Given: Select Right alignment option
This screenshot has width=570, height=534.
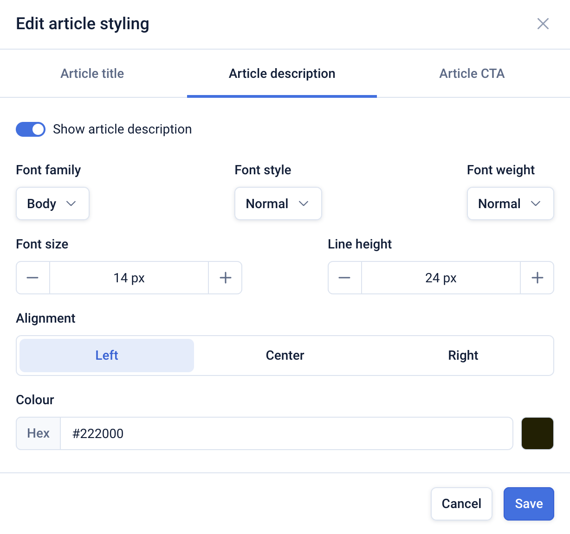Looking at the screenshot, I should pyautogui.click(x=463, y=356).
